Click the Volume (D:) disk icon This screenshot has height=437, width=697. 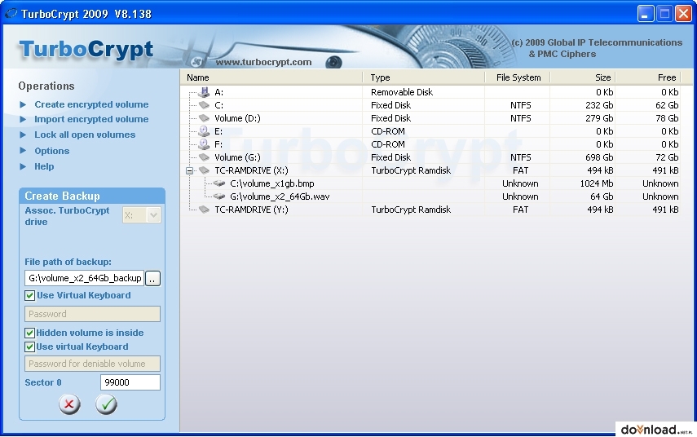[x=204, y=118]
